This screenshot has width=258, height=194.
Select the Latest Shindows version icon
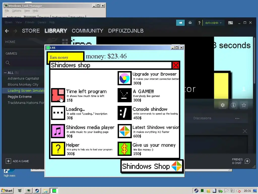tap(124, 131)
